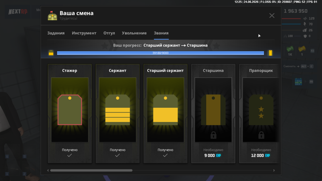322x181 pixels.
Task: Click the F2 key hint
Action: [312, 51]
